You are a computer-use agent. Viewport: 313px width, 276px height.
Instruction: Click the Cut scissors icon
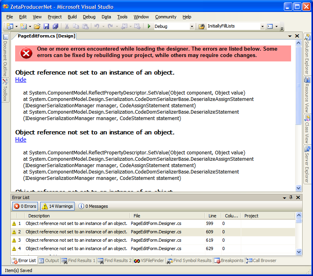tap(67, 26)
